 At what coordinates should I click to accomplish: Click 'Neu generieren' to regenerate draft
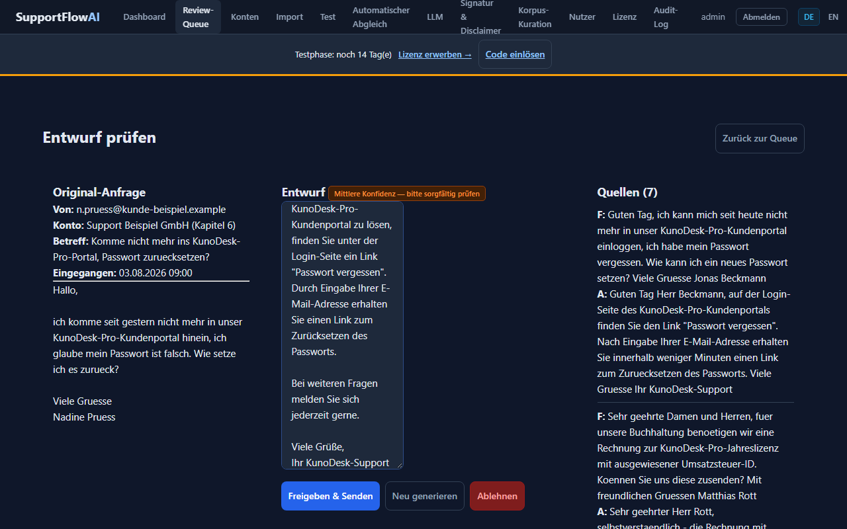[425, 496]
